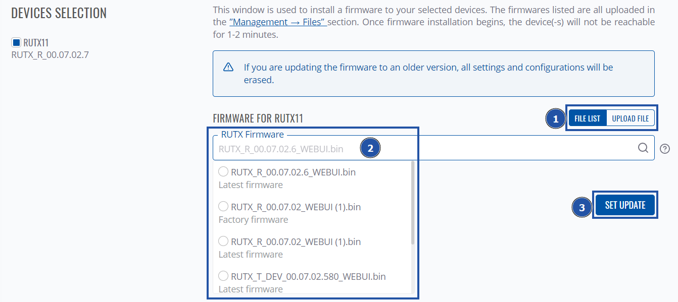Image resolution: width=678 pixels, height=302 pixels.
Task: Switch to the FILE LIST tab
Action: (587, 118)
